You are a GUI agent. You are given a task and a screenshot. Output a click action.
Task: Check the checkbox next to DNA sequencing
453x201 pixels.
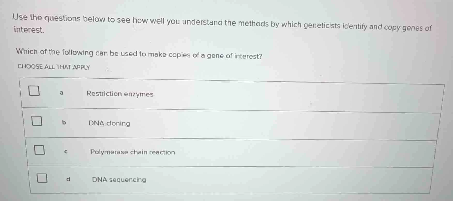pyautogui.click(x=42, y=178)
